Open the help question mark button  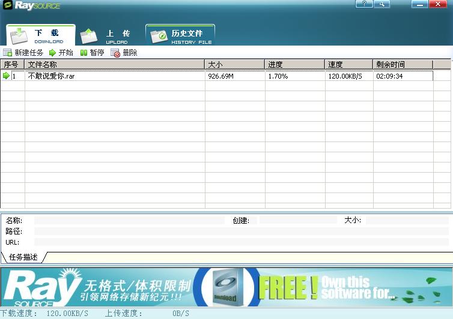pyautogui.click(x=364, y=4)
